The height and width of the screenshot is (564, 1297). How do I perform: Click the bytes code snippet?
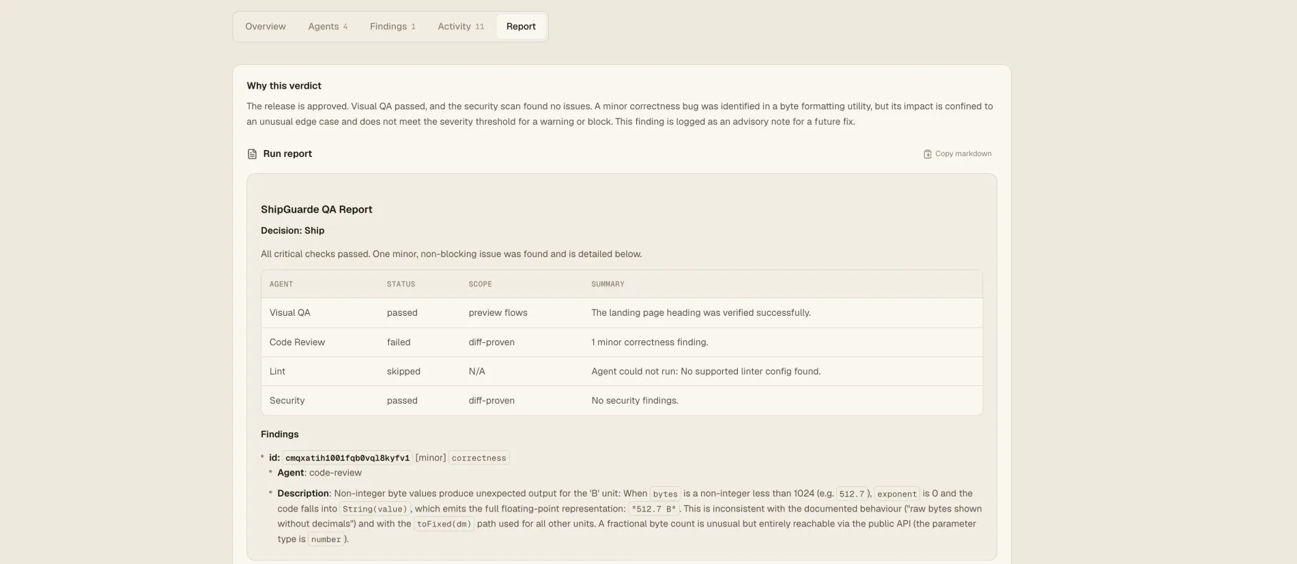click(x=666, y=494)
